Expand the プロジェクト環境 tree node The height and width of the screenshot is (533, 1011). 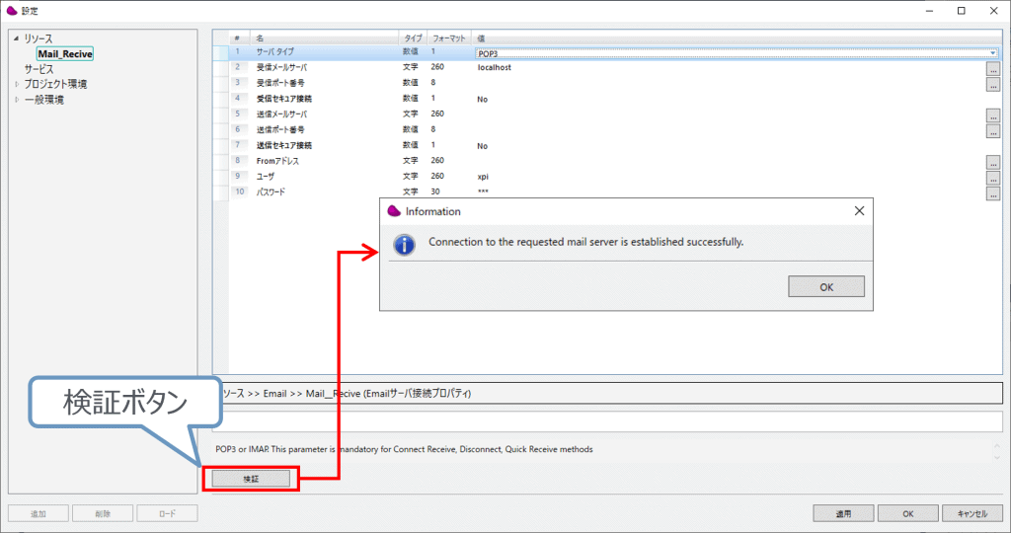point(16,84)
